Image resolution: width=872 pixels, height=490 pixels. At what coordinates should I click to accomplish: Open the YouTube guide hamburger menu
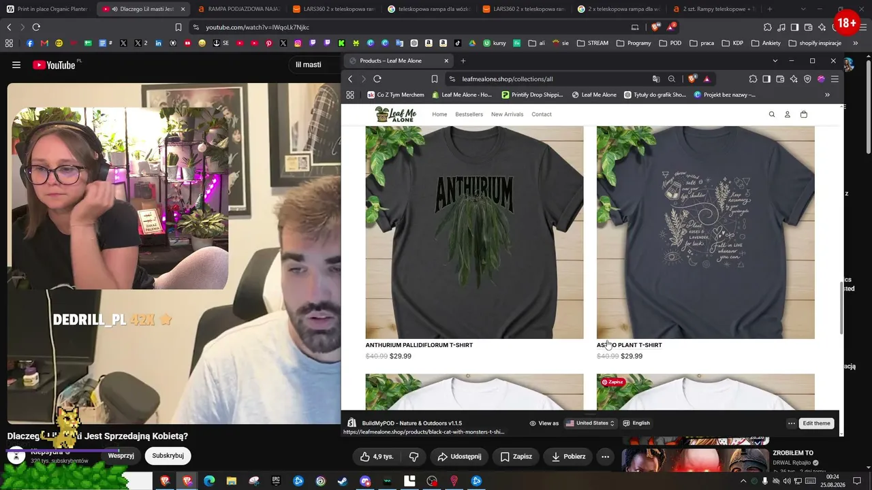tap(16, 65)
